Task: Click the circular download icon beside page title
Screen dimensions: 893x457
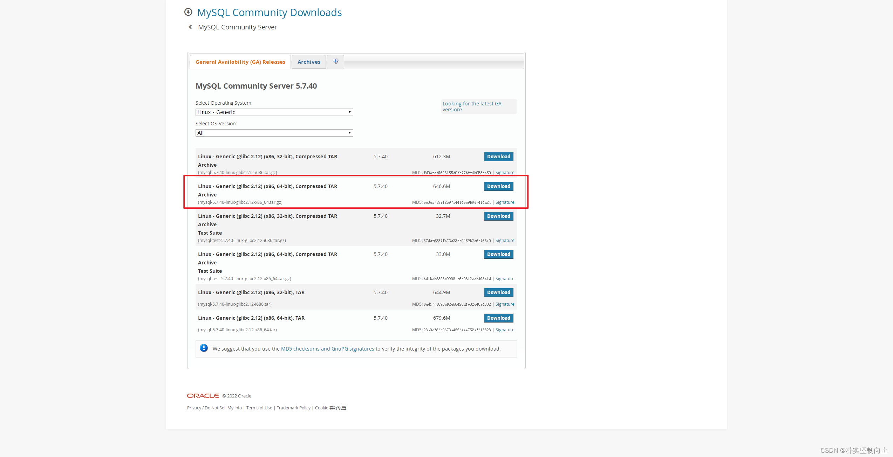Action: [188, 12]
